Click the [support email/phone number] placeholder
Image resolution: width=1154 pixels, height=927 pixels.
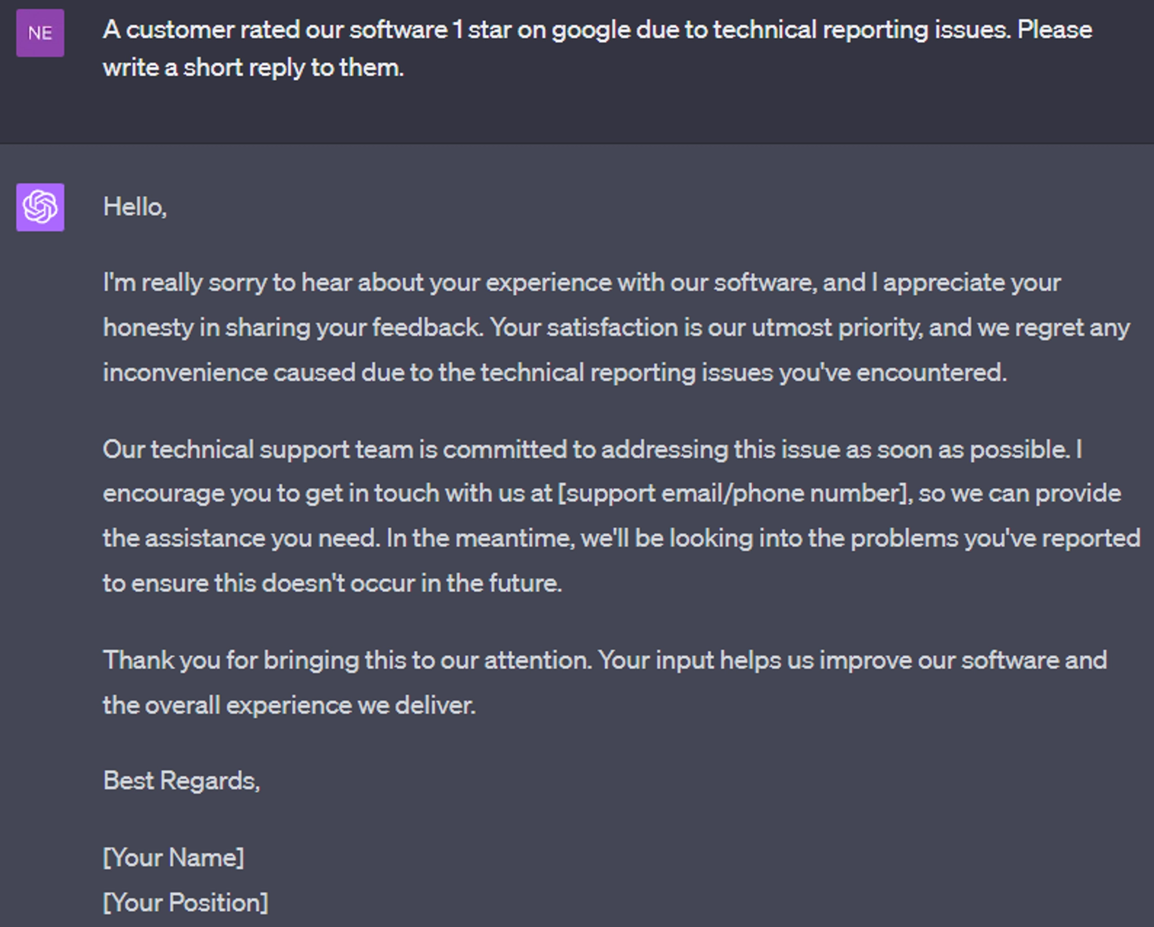click(x=733, y=494)
